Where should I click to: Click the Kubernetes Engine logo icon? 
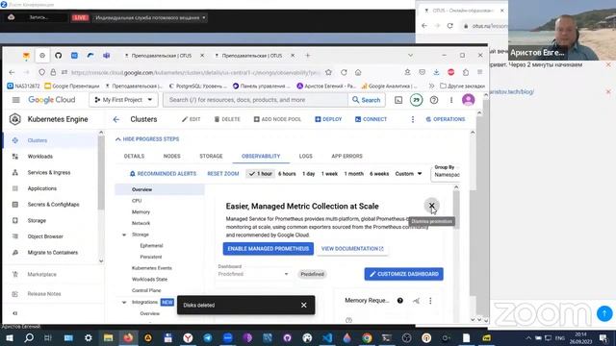pyautogui.click(x=15, y=119)
